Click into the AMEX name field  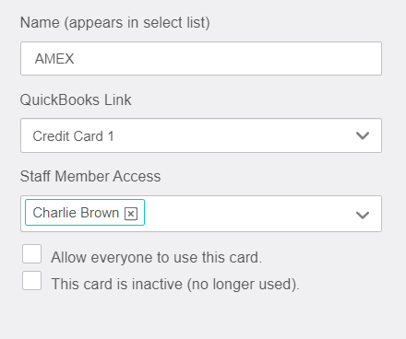pos(201,59)
